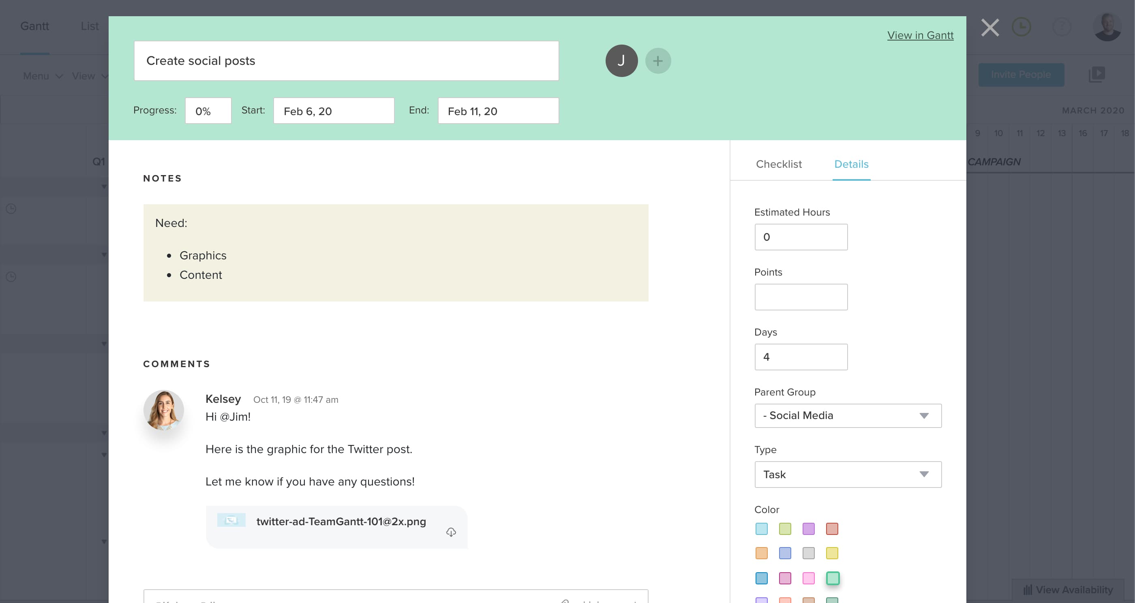This screenshot has height=603, width=1135.
Task: Open the help icon in the header
Action: coord(1062,27)
